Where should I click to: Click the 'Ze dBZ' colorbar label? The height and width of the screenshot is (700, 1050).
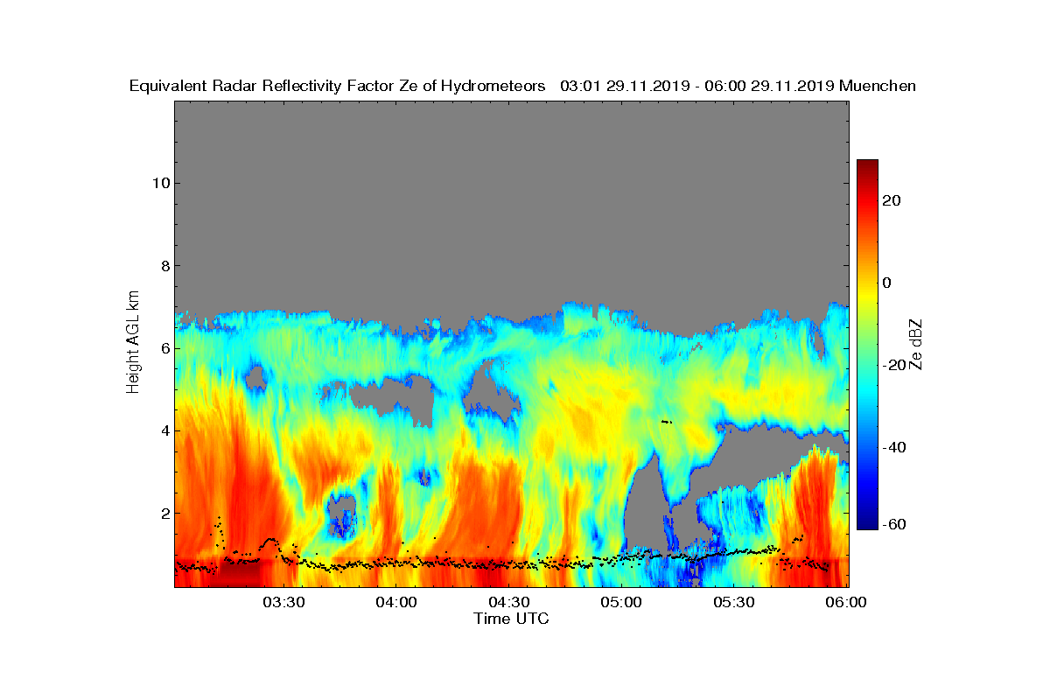click(x=917, y=344)
